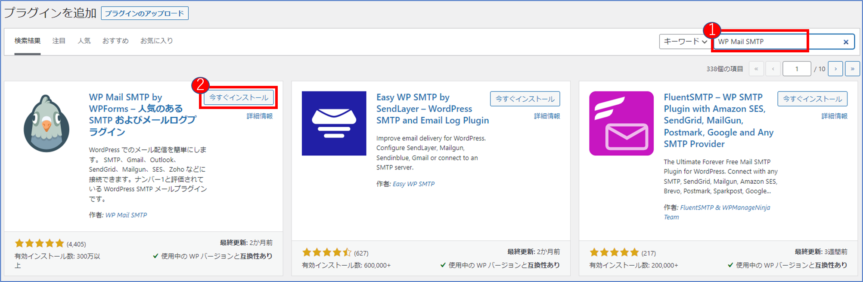Switch to the 人気 tab
This screenshot has width=863, height=282.
click(x=84, y=41)
